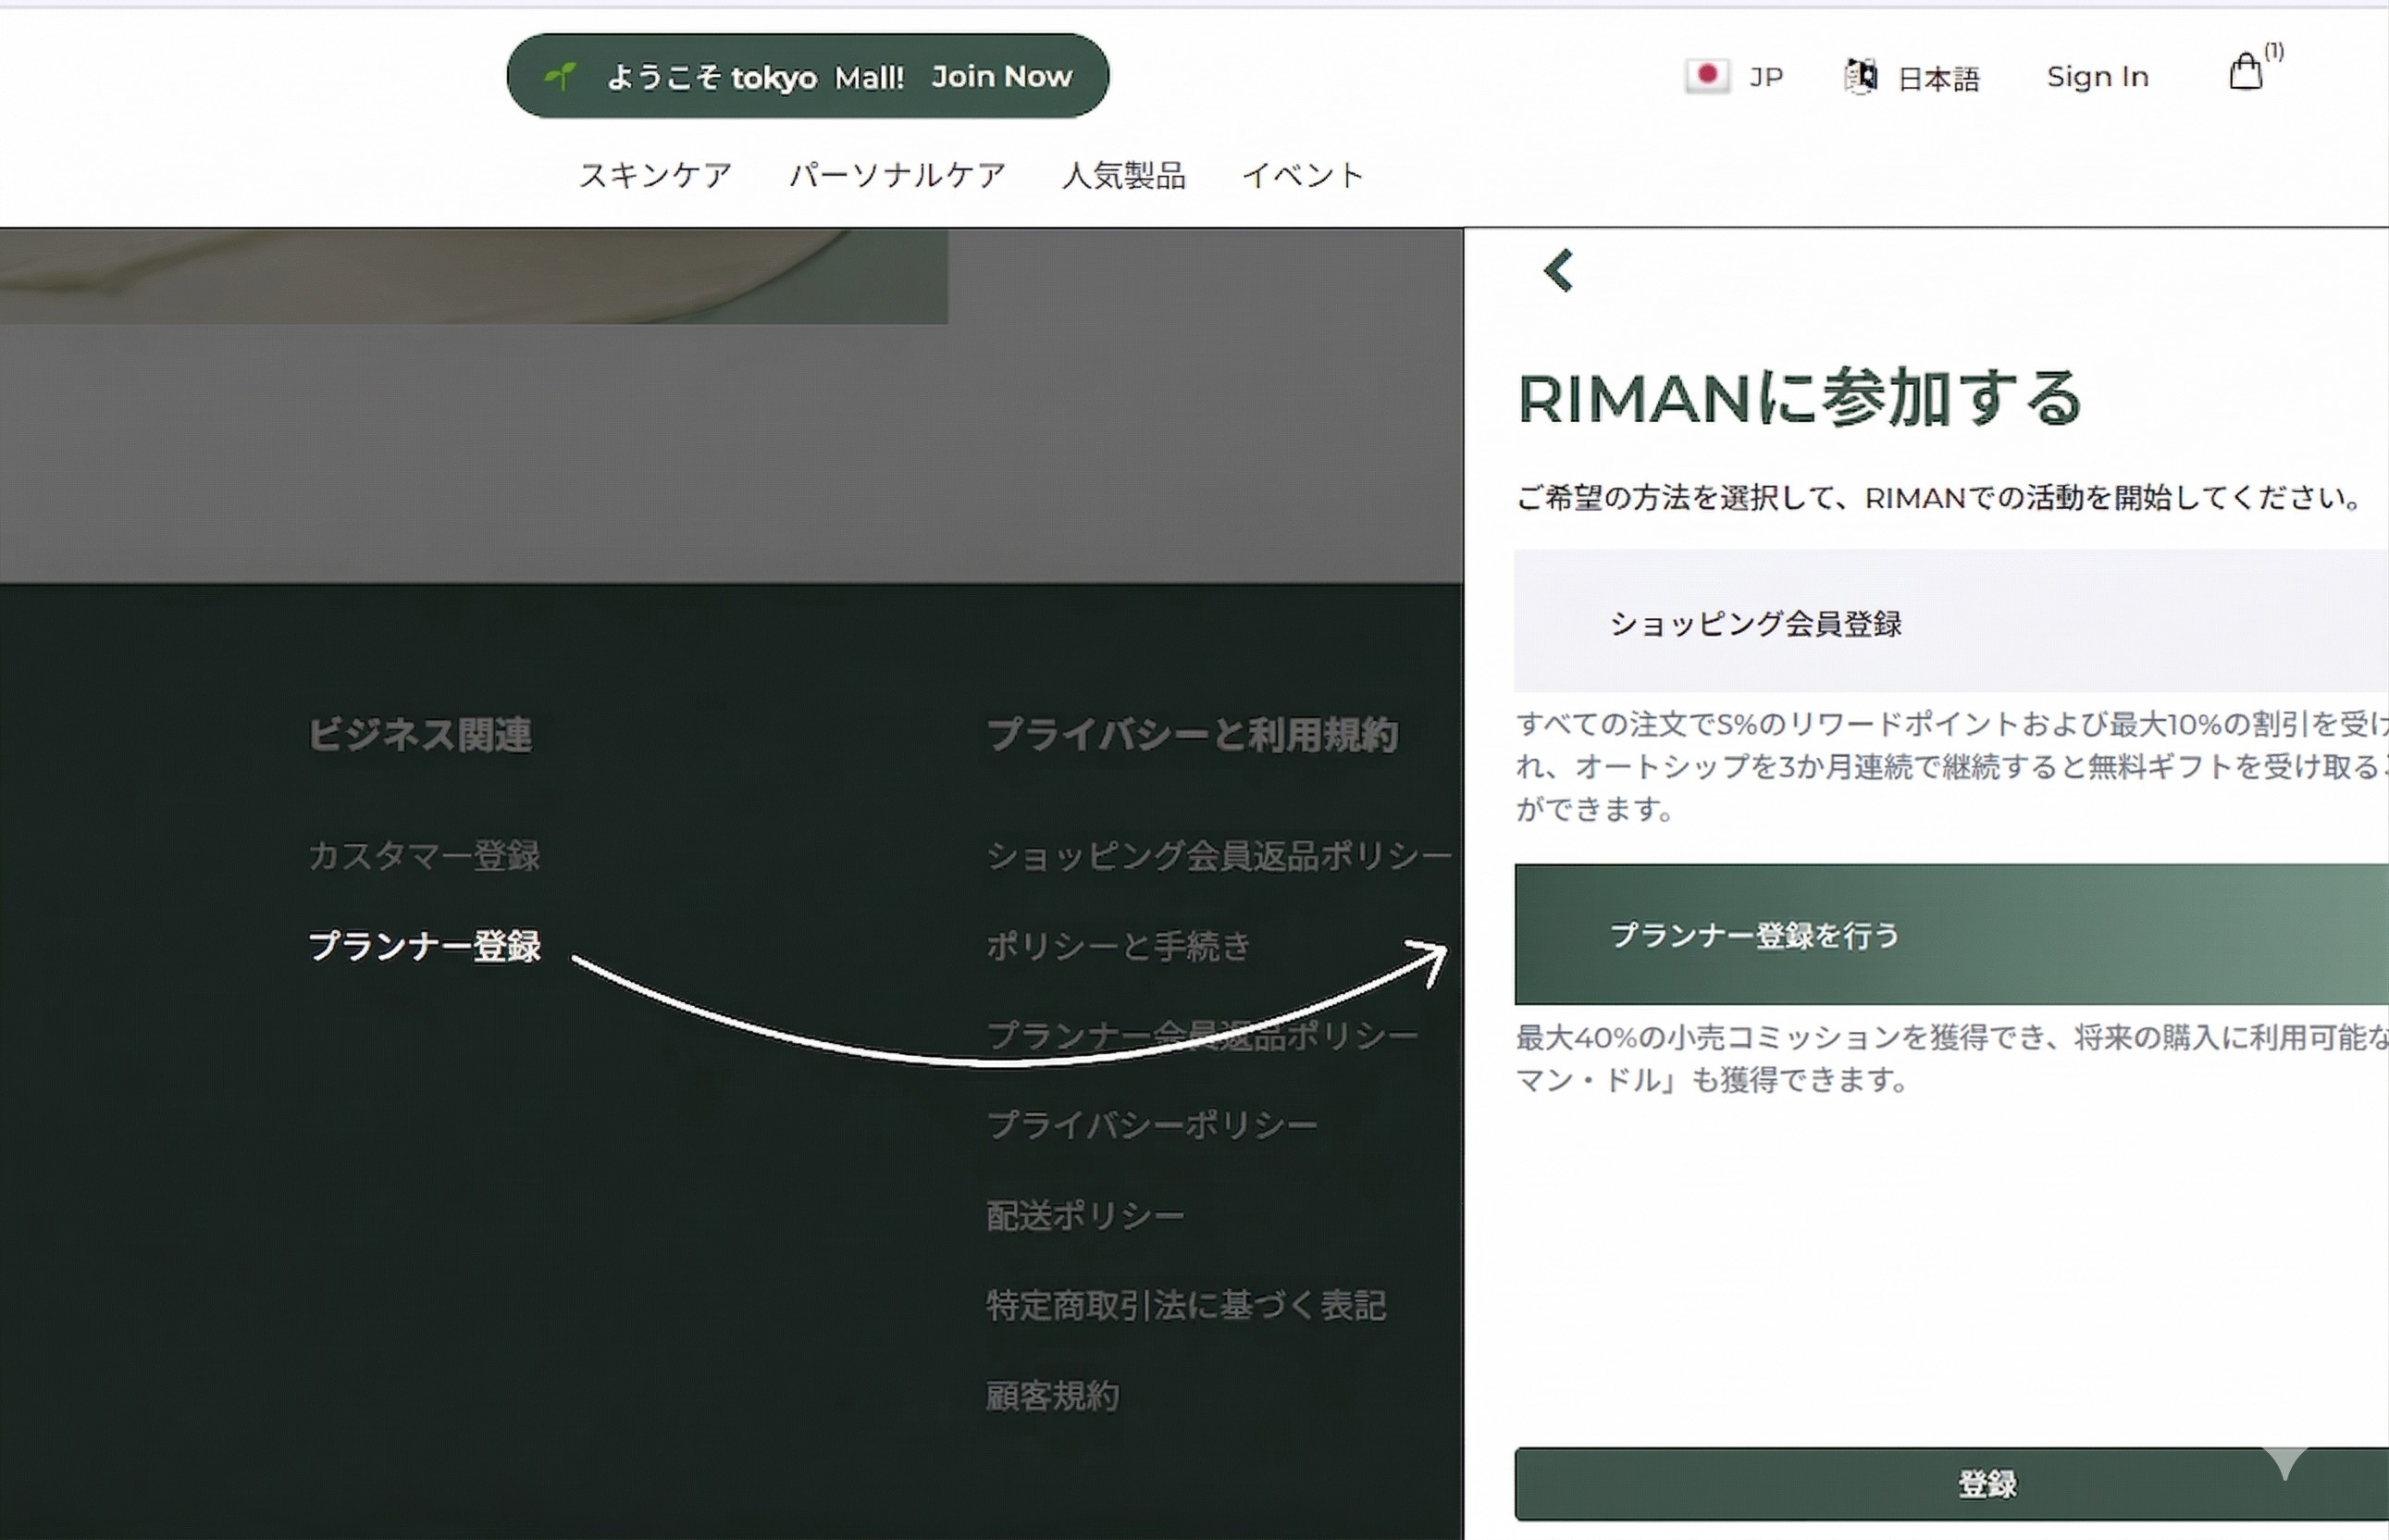Open プライバシーポリシー link
This screenshot has width=2389, height=1540.
pyautogui.click(x=1152, y=1125)
